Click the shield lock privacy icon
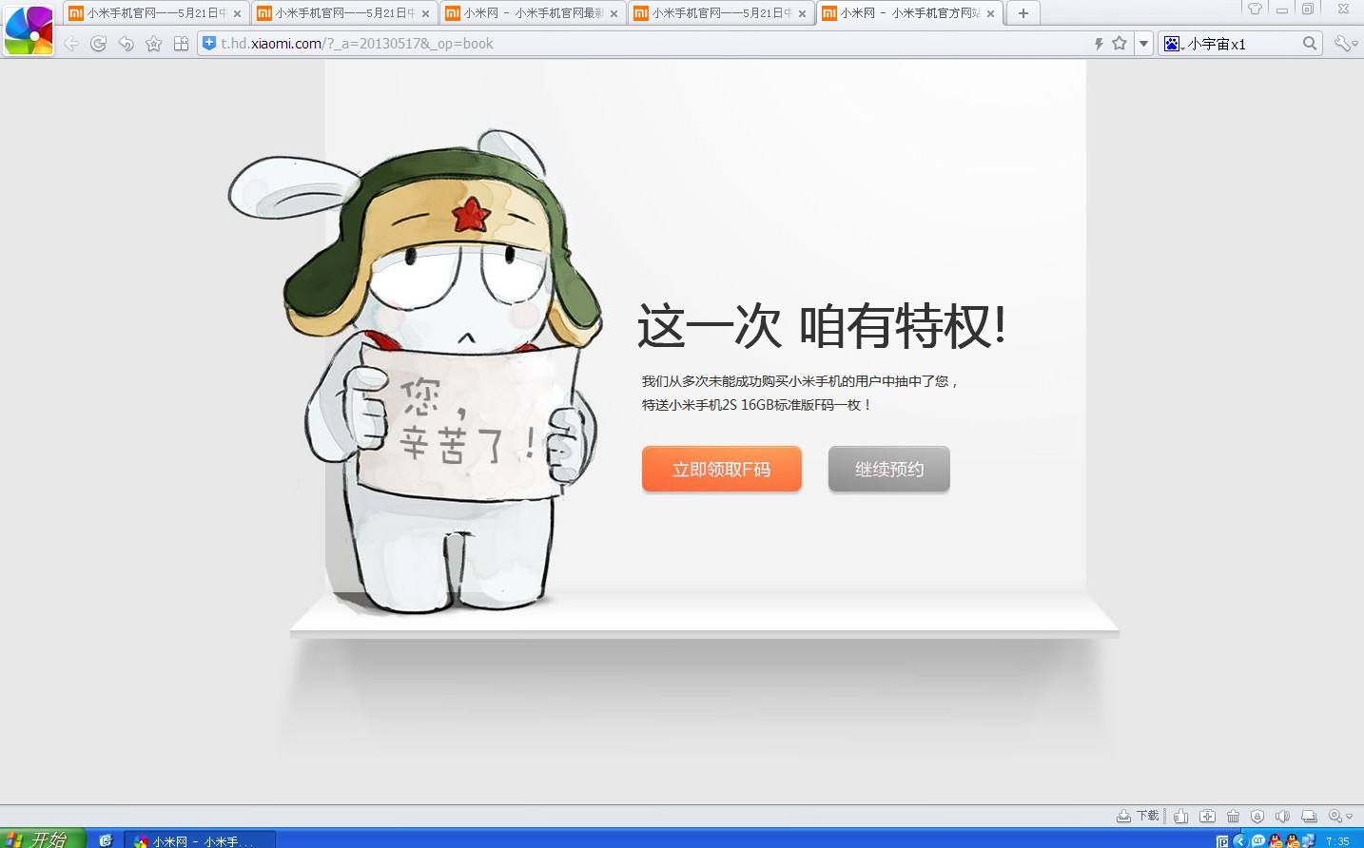The height and width of the screenshot is (848, 1364). (1257, 816)
